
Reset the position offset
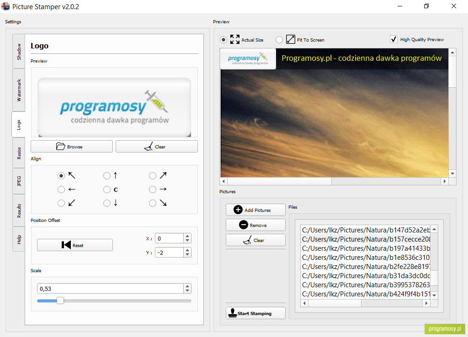(x=75, y=245)
